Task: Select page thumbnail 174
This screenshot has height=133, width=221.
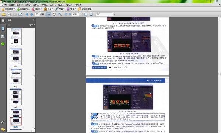Action: coord(16,77)
